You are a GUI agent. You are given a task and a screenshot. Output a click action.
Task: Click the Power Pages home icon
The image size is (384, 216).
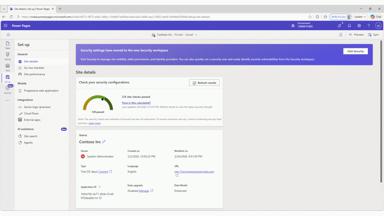click(x=8, y=34)
